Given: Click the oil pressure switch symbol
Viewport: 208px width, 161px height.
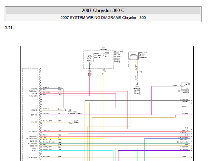Looking at the screenshot, I should 185,86.
